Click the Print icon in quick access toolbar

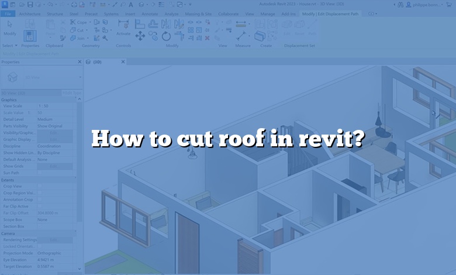point(74,4)
